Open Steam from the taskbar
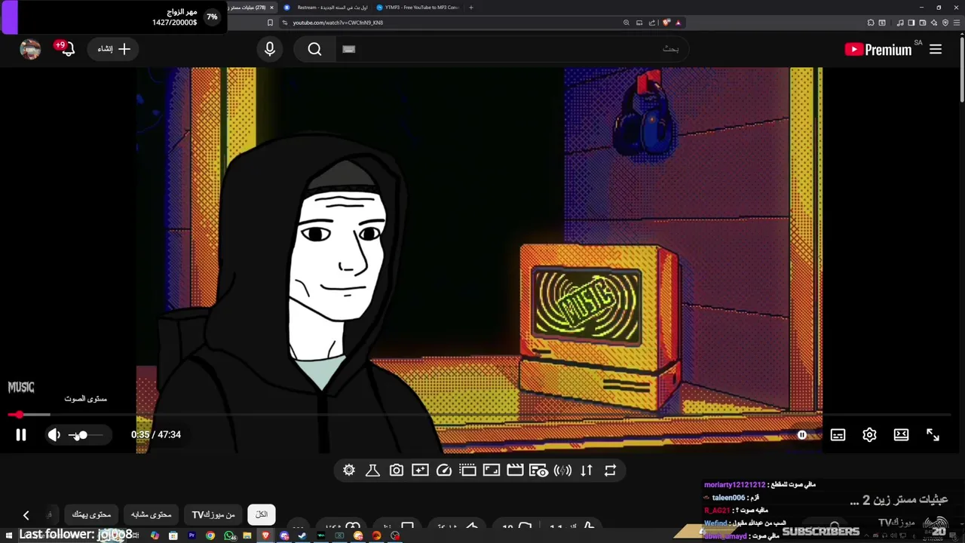The image size is (965, 543). click(302, 535)
